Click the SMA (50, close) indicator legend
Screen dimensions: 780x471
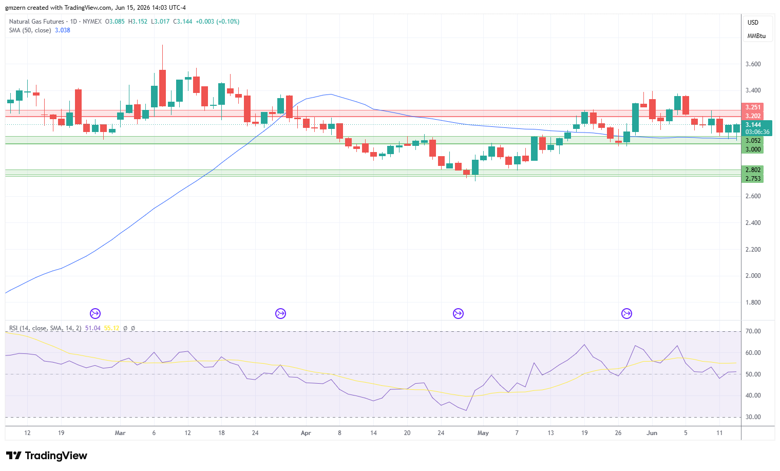pyautogui.click(x=30, y=30)
